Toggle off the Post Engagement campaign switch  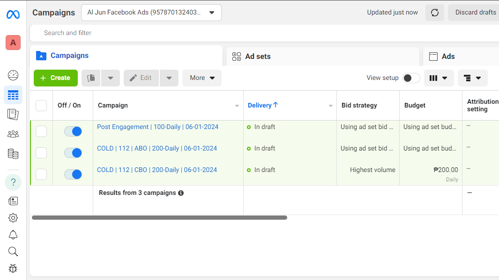[73, 132]
